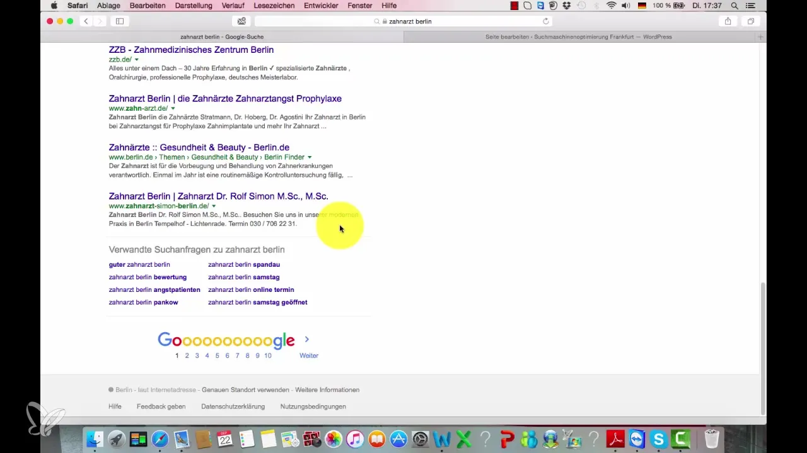Open the Lesezeichen menu
This screenshot has width=807, height=453.
coord(273,6)
